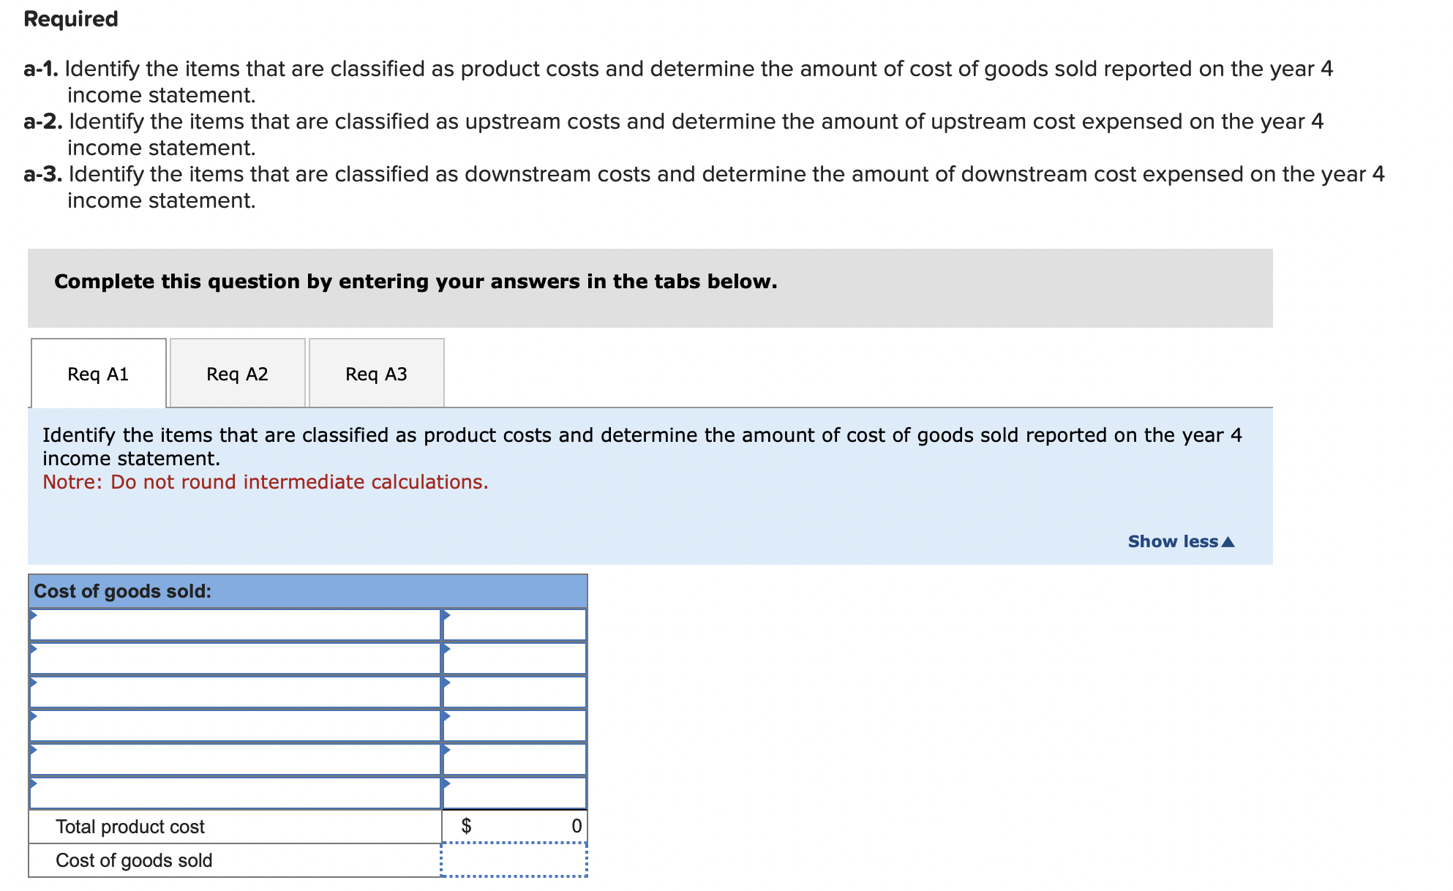Click third row amount input cell
The height and width of the screenshot is (891, 1453).
click(x=514, y=692)
